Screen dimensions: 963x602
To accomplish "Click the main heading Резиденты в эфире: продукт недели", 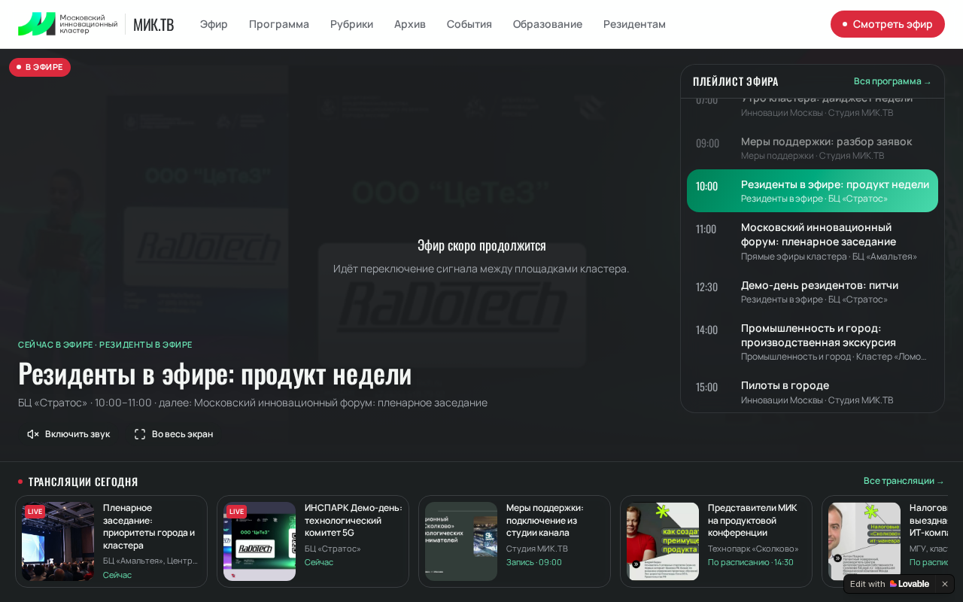I will coord(214,373).
